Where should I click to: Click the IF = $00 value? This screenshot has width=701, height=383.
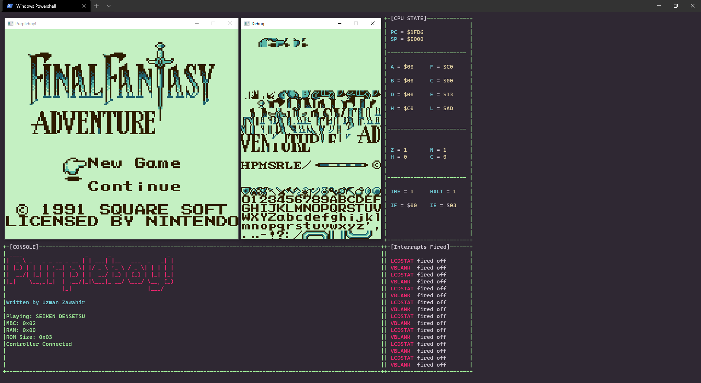click(404, 205)
